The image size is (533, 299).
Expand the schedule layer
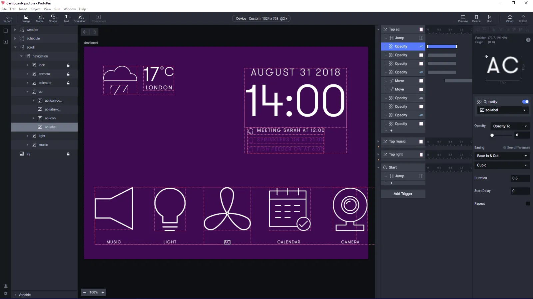tap(15, 39)
